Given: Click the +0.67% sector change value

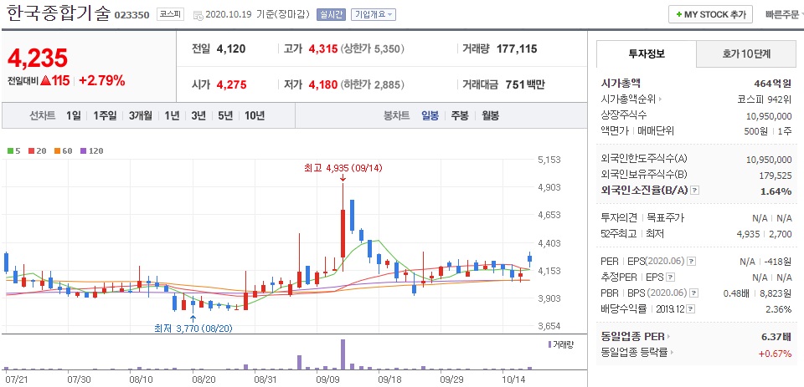Looking at the screenshot, I should 776,353.
